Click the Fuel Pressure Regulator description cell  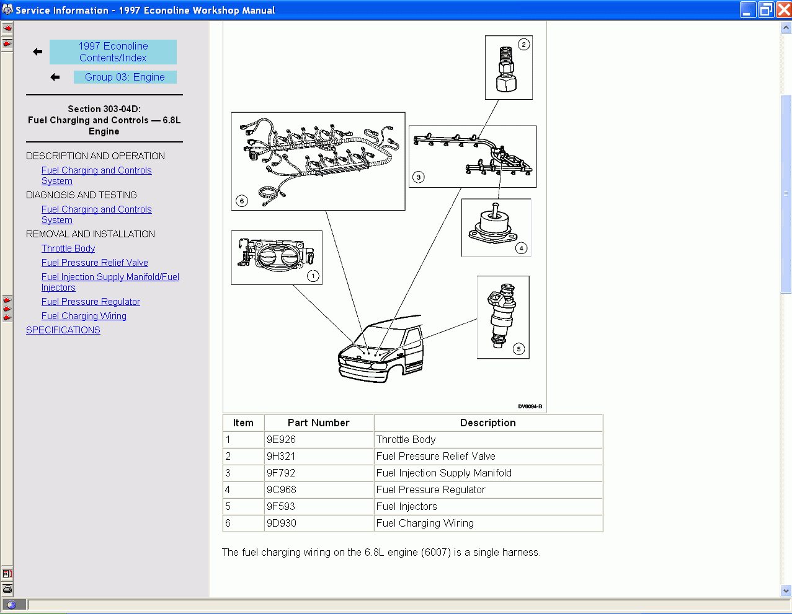tap(488, 489)
